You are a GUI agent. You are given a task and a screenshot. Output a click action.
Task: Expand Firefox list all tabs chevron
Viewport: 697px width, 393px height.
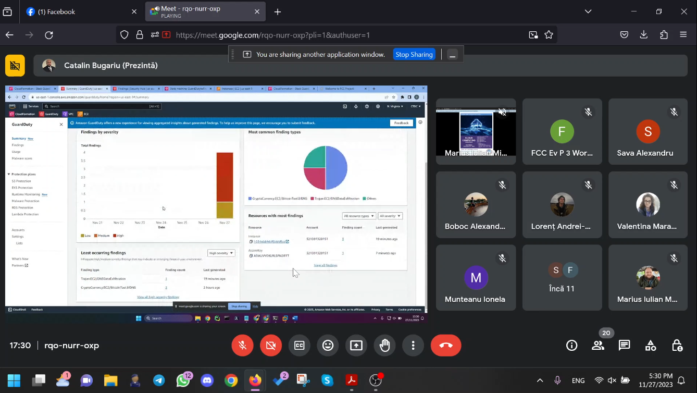tap(588, 11)
